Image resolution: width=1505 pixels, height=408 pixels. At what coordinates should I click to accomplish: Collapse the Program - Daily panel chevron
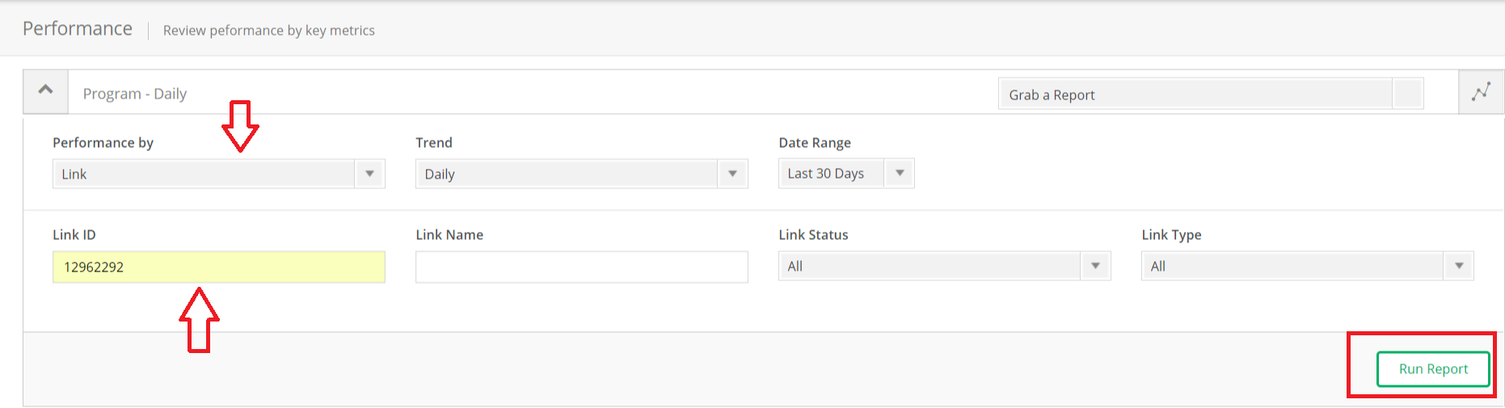46,91
